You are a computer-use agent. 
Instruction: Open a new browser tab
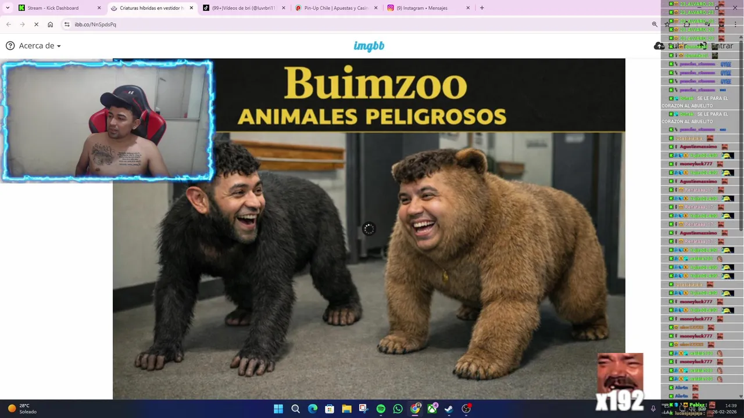pos(482,8)
